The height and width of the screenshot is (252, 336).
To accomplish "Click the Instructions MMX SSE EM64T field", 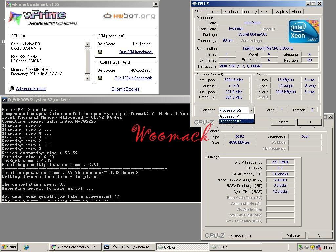I will 268,66.
